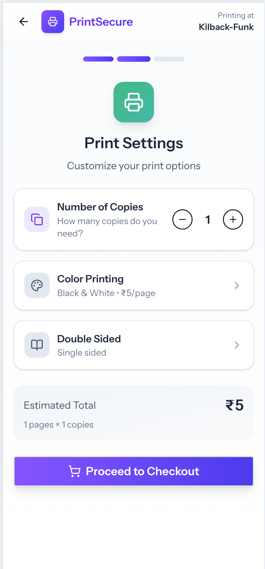The height and width of the screenshot is (569, 265).
Task: Click the back arrow at top left
Action: pos(24,21)
